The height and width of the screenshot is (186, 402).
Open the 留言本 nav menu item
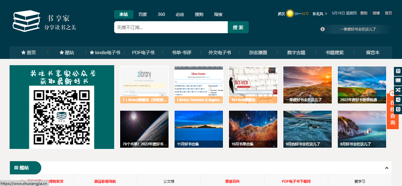(373, 53)
